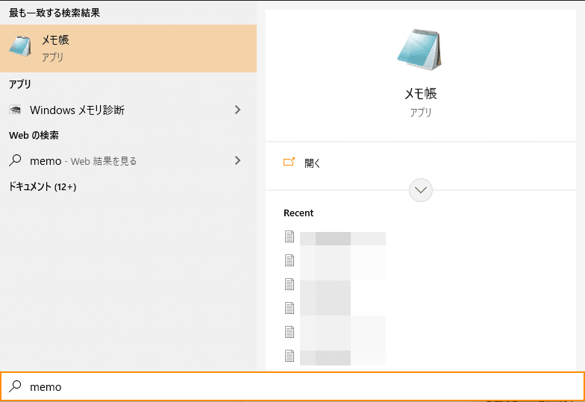Click the 最も一致する検索結果 header
The height and width of the screenshot is (402, 585).
click(x=54, y=13)
